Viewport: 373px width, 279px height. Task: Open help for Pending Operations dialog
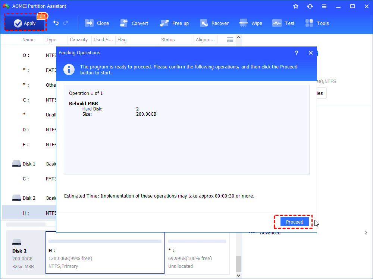[297, 53]
